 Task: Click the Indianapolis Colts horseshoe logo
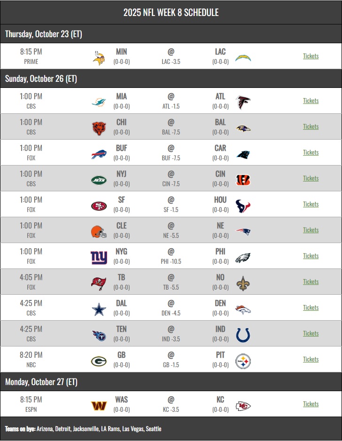[x=243, y=334]
